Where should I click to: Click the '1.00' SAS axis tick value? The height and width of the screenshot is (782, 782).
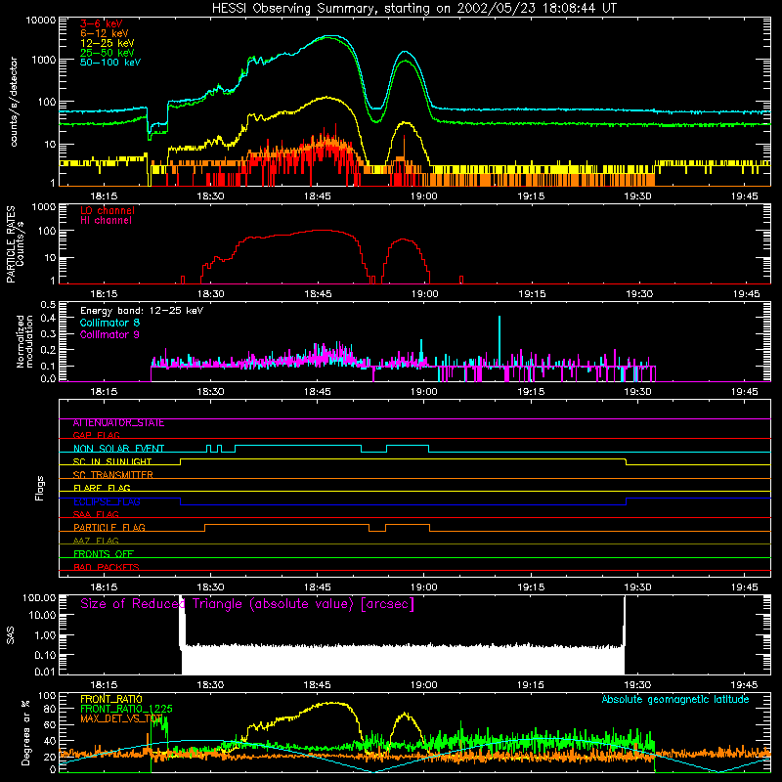[45, 634]
